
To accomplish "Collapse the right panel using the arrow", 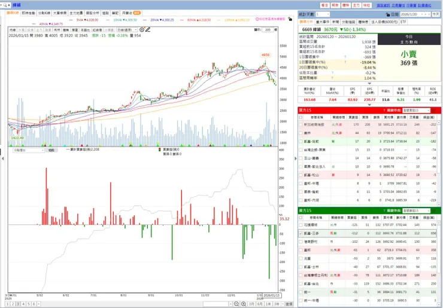I will (296, 158).
